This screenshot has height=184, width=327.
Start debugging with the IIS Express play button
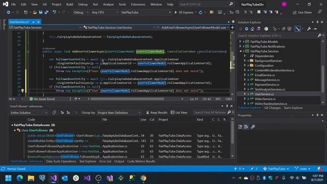pyautogui.click(x=183, y=12)
